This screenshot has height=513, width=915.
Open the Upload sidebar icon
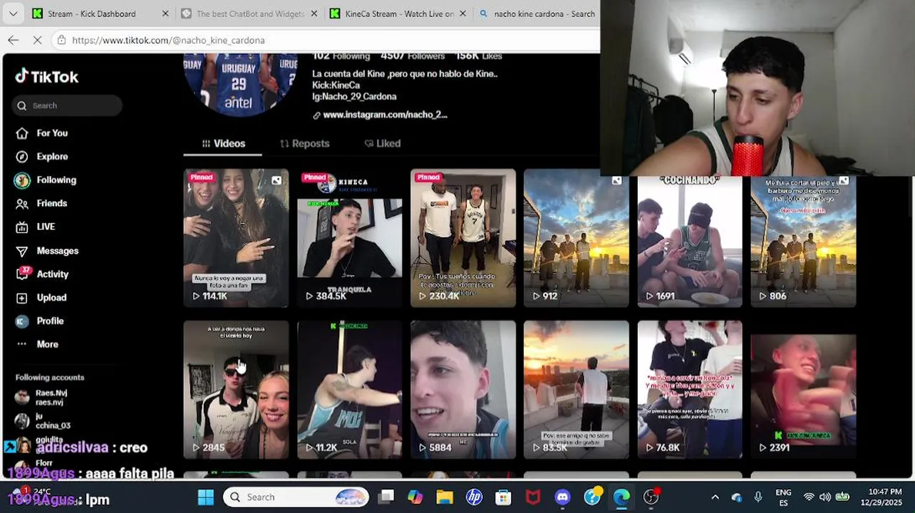[22, 298]
